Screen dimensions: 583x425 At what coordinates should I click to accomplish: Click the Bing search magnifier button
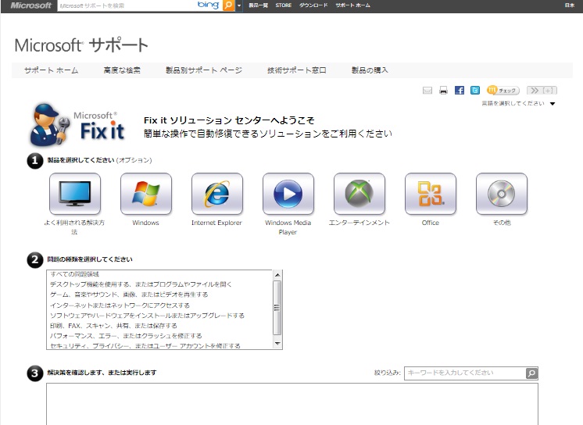point(228,5)
